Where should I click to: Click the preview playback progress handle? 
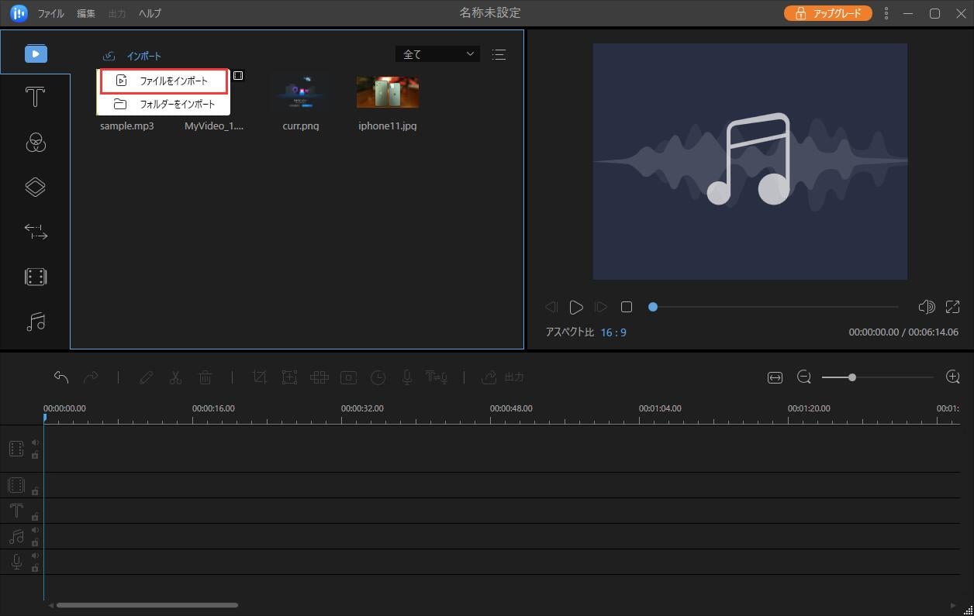[x=653, y=307]
